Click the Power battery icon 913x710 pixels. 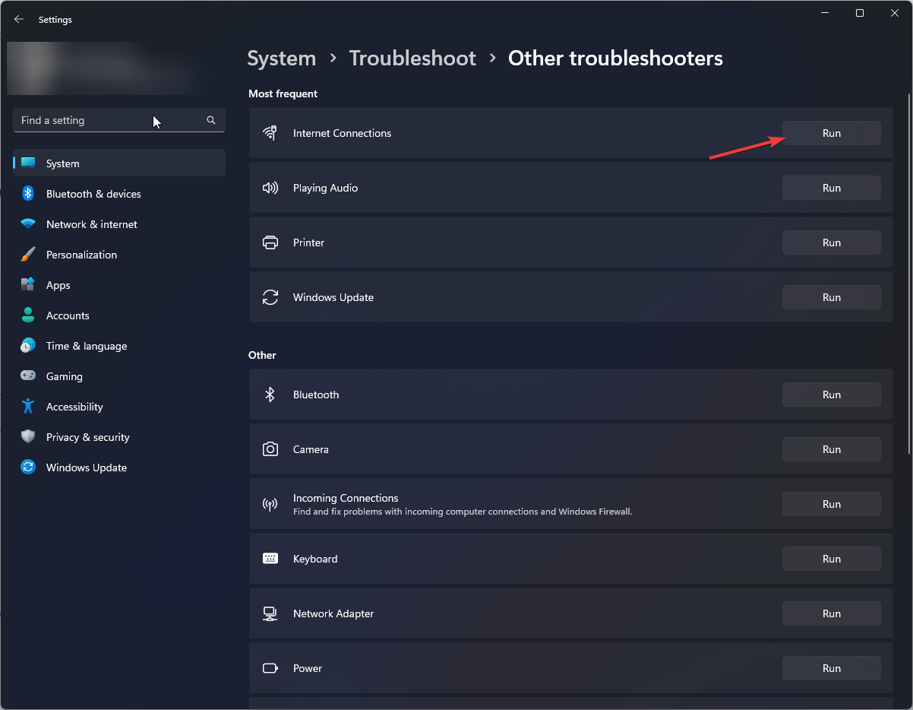270,668
